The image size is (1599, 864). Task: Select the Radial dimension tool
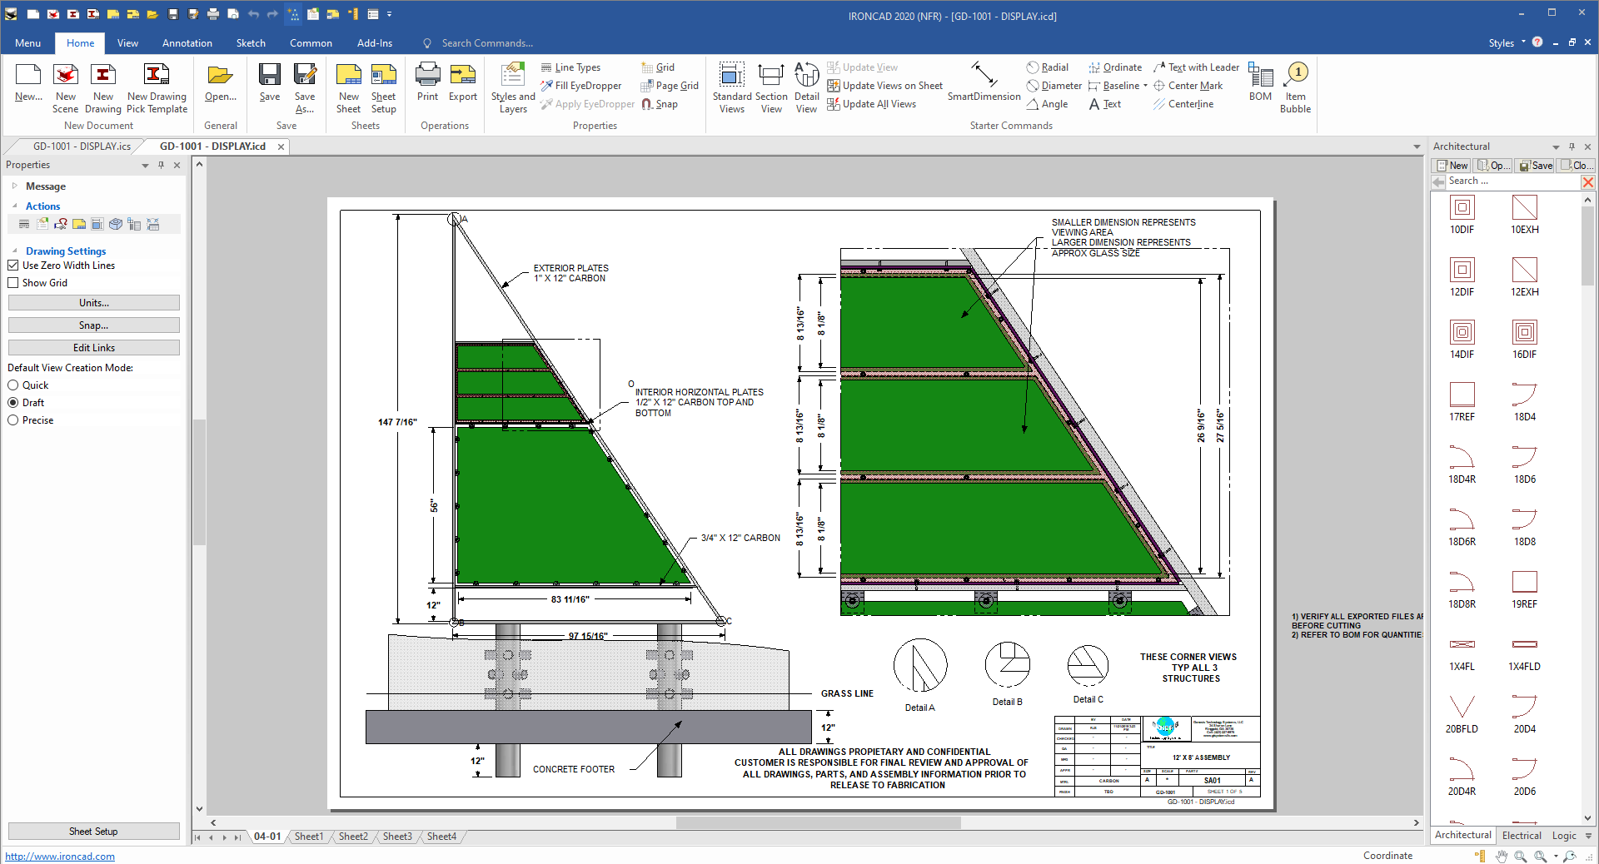pos(1048,67)
